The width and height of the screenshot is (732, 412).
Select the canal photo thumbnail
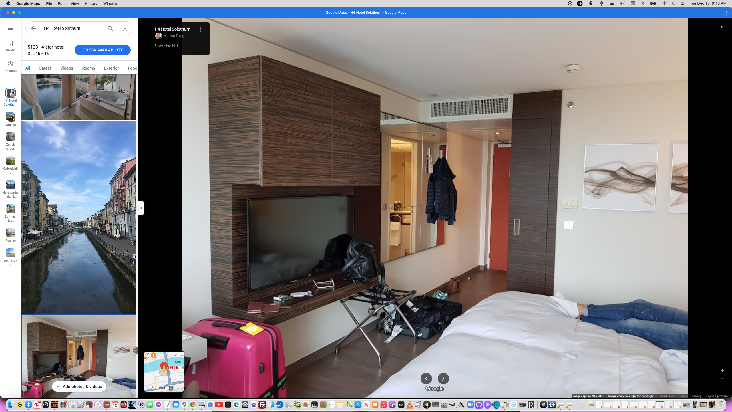tap(78, 217)
